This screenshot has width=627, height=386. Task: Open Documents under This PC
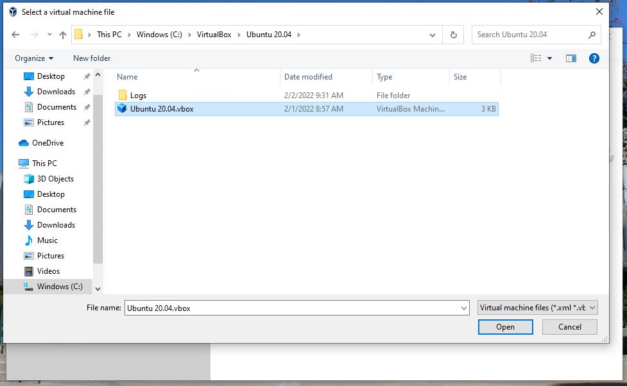click(56, 210)
